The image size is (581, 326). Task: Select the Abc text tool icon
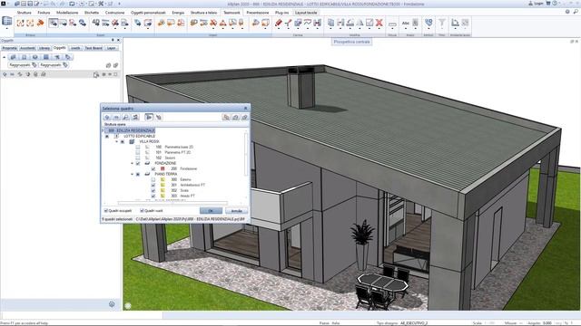pos(406,23)
